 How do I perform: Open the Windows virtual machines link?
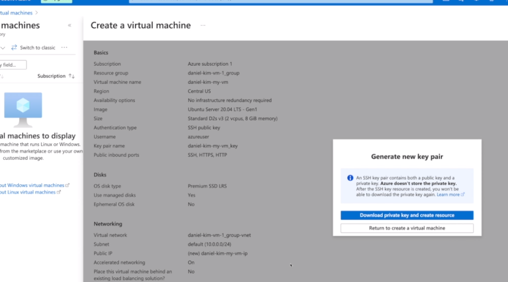click(32, 185)
